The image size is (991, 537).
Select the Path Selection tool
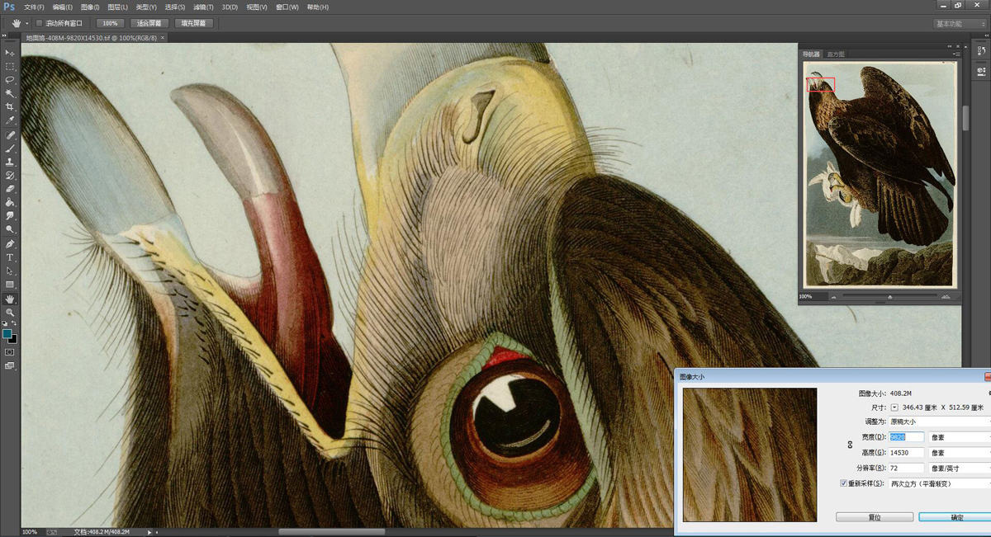[10, 271]
